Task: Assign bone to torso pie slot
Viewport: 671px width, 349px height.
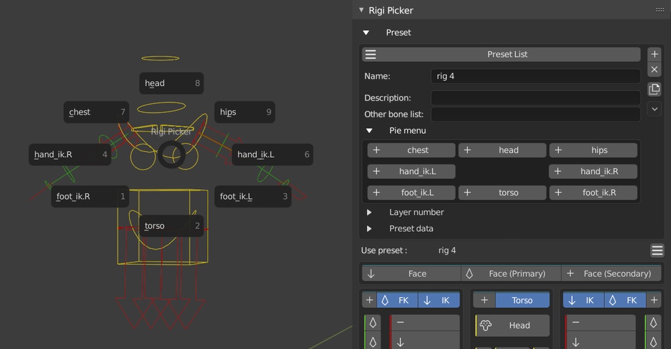Action: tap(503, 193)
